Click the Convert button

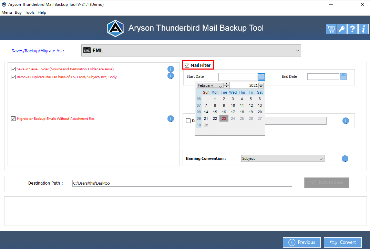click(x=343, y=242)
